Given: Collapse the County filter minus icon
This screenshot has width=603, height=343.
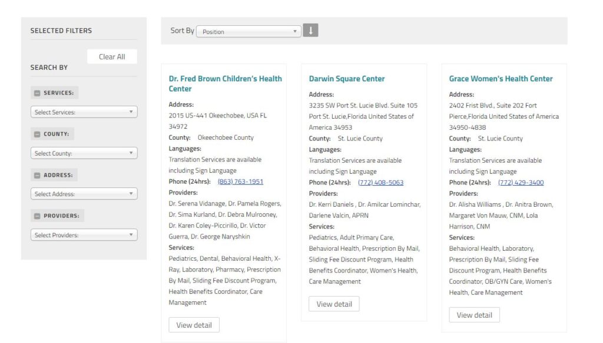Looking at the screenshot, I should tap(37, 134).
